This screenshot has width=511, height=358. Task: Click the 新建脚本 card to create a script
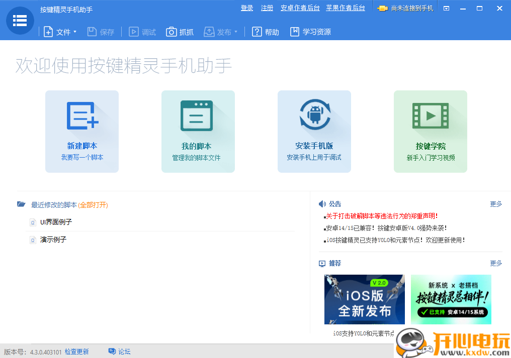coord(81,131)
